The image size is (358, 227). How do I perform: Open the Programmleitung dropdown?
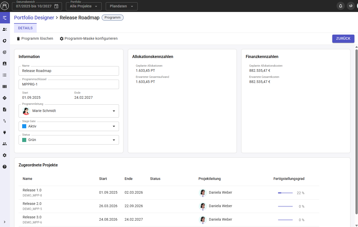114,111
